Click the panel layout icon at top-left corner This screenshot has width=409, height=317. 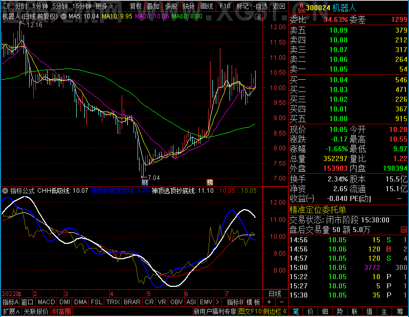click(7, 6)
